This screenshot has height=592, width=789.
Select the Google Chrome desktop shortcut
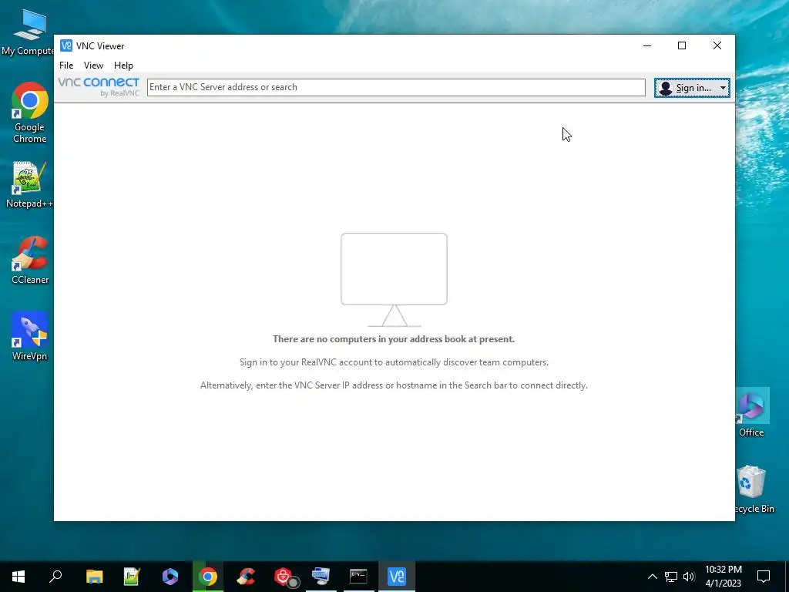(x=30, y=113)
